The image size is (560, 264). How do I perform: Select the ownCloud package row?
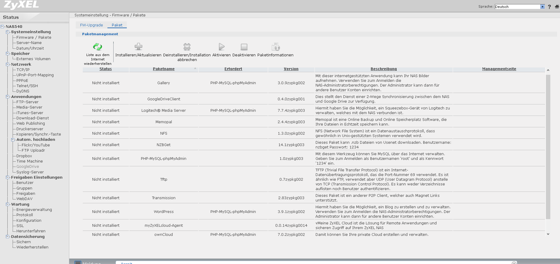point(314,234)
